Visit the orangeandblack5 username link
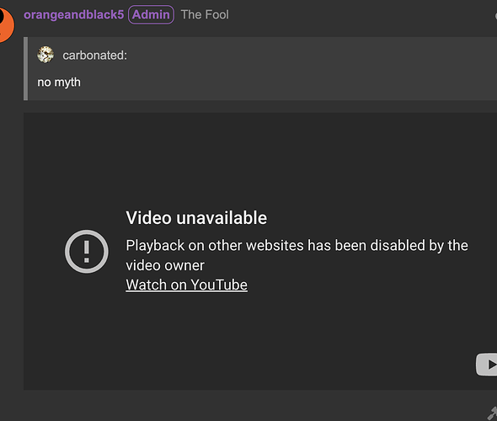The height and width of the screenshot is (421, 497). [x=73, y=14]
